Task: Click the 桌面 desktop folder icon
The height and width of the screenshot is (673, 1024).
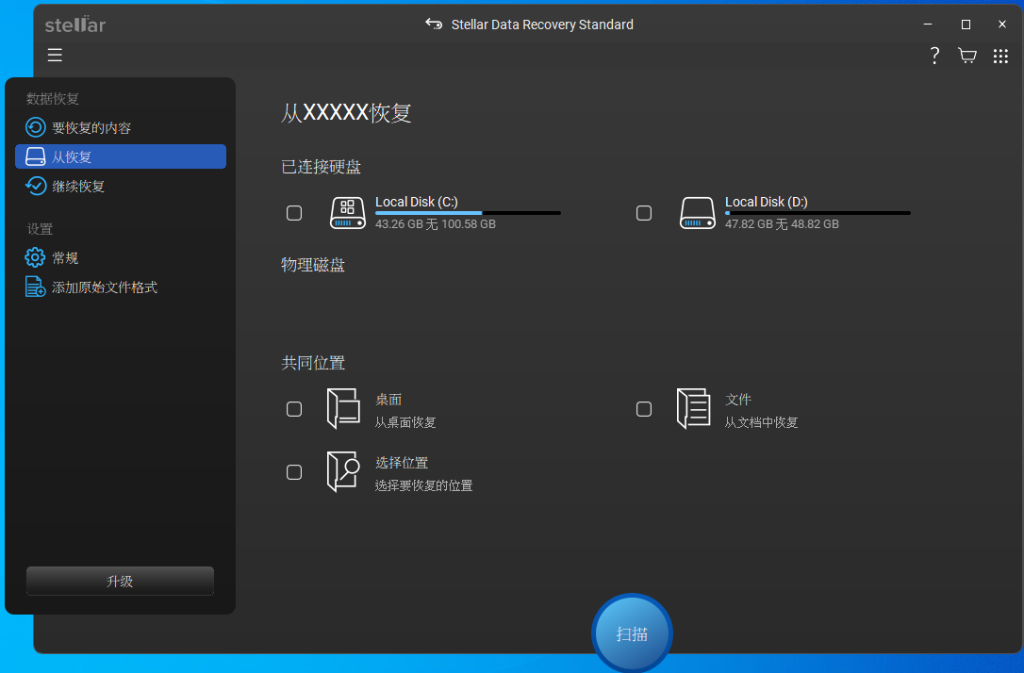Action: (343, 409)
